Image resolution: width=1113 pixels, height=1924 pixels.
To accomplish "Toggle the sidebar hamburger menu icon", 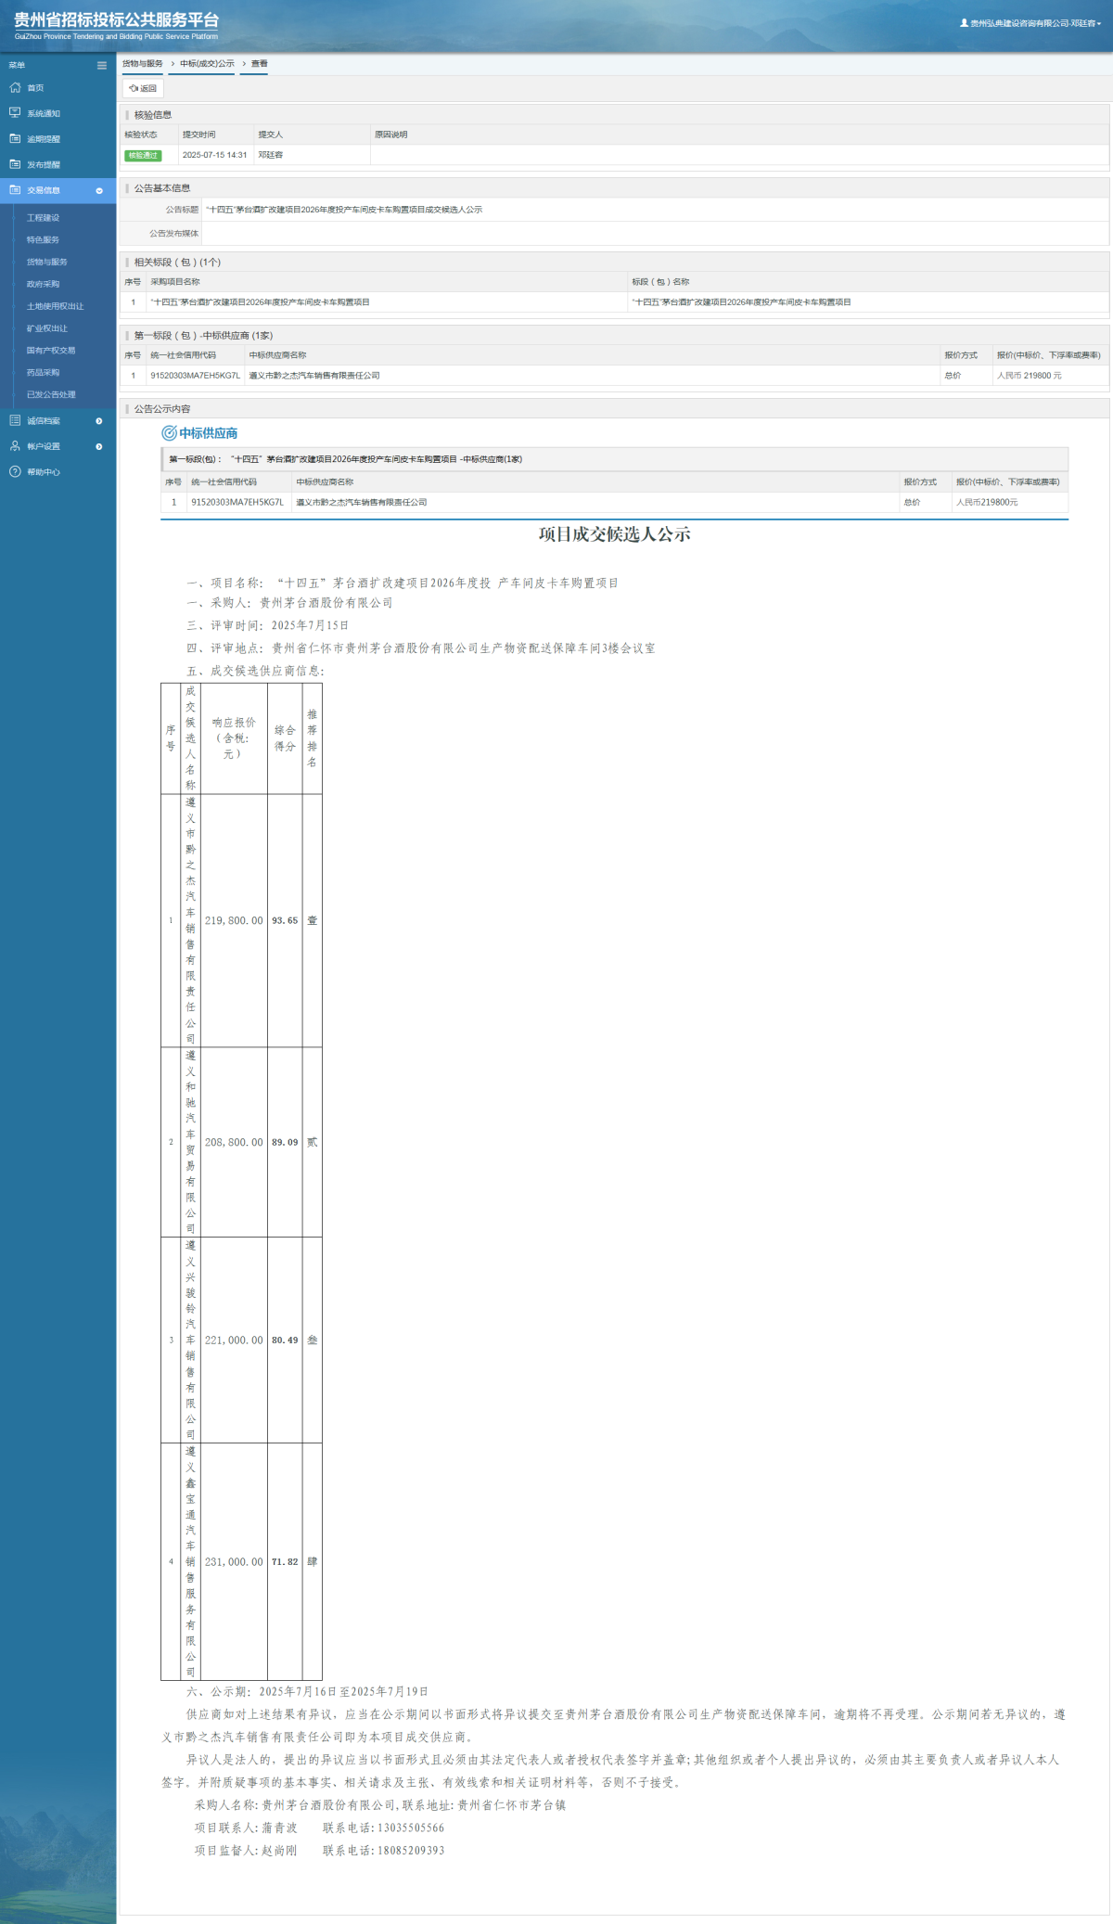I will pyautogui.click(x=102, y=65).
